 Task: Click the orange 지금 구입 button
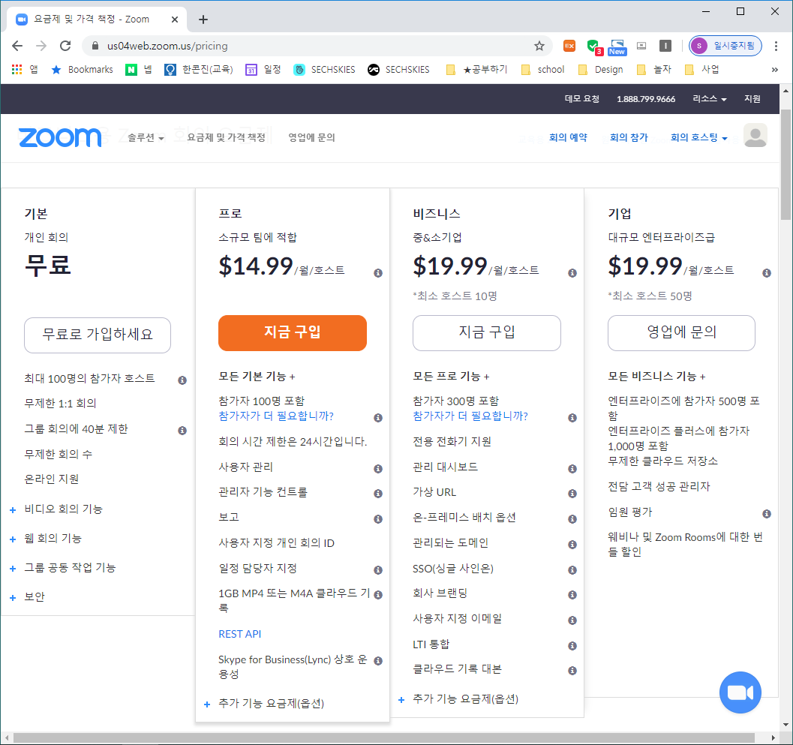(x=293, y=333)
